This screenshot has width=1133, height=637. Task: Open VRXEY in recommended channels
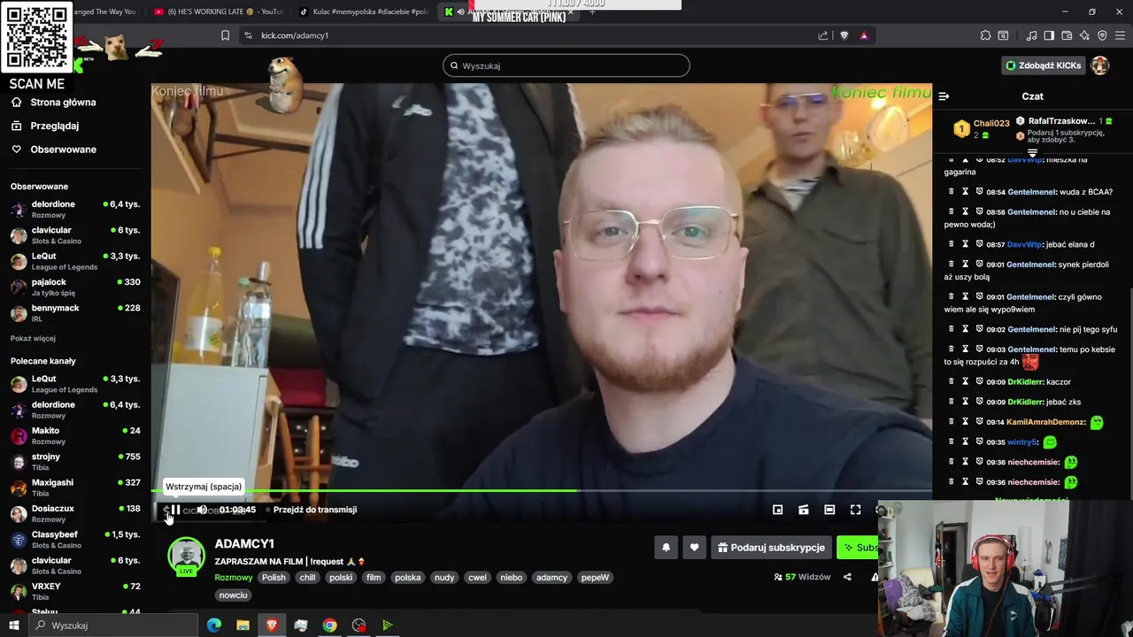75,591
